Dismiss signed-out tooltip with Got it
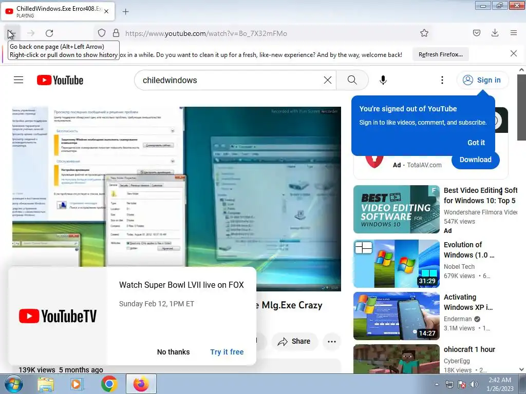 476,143
